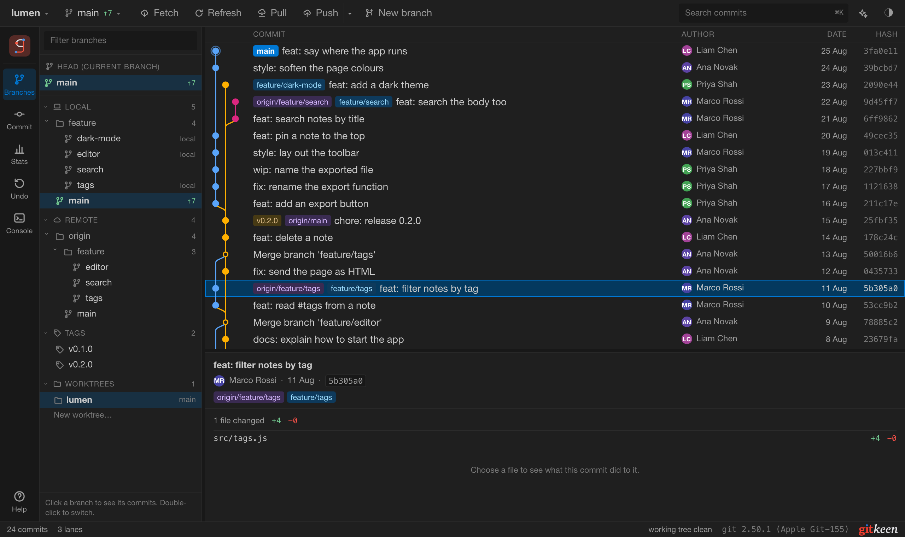Click the origin/main label in graph

(307, 221)
